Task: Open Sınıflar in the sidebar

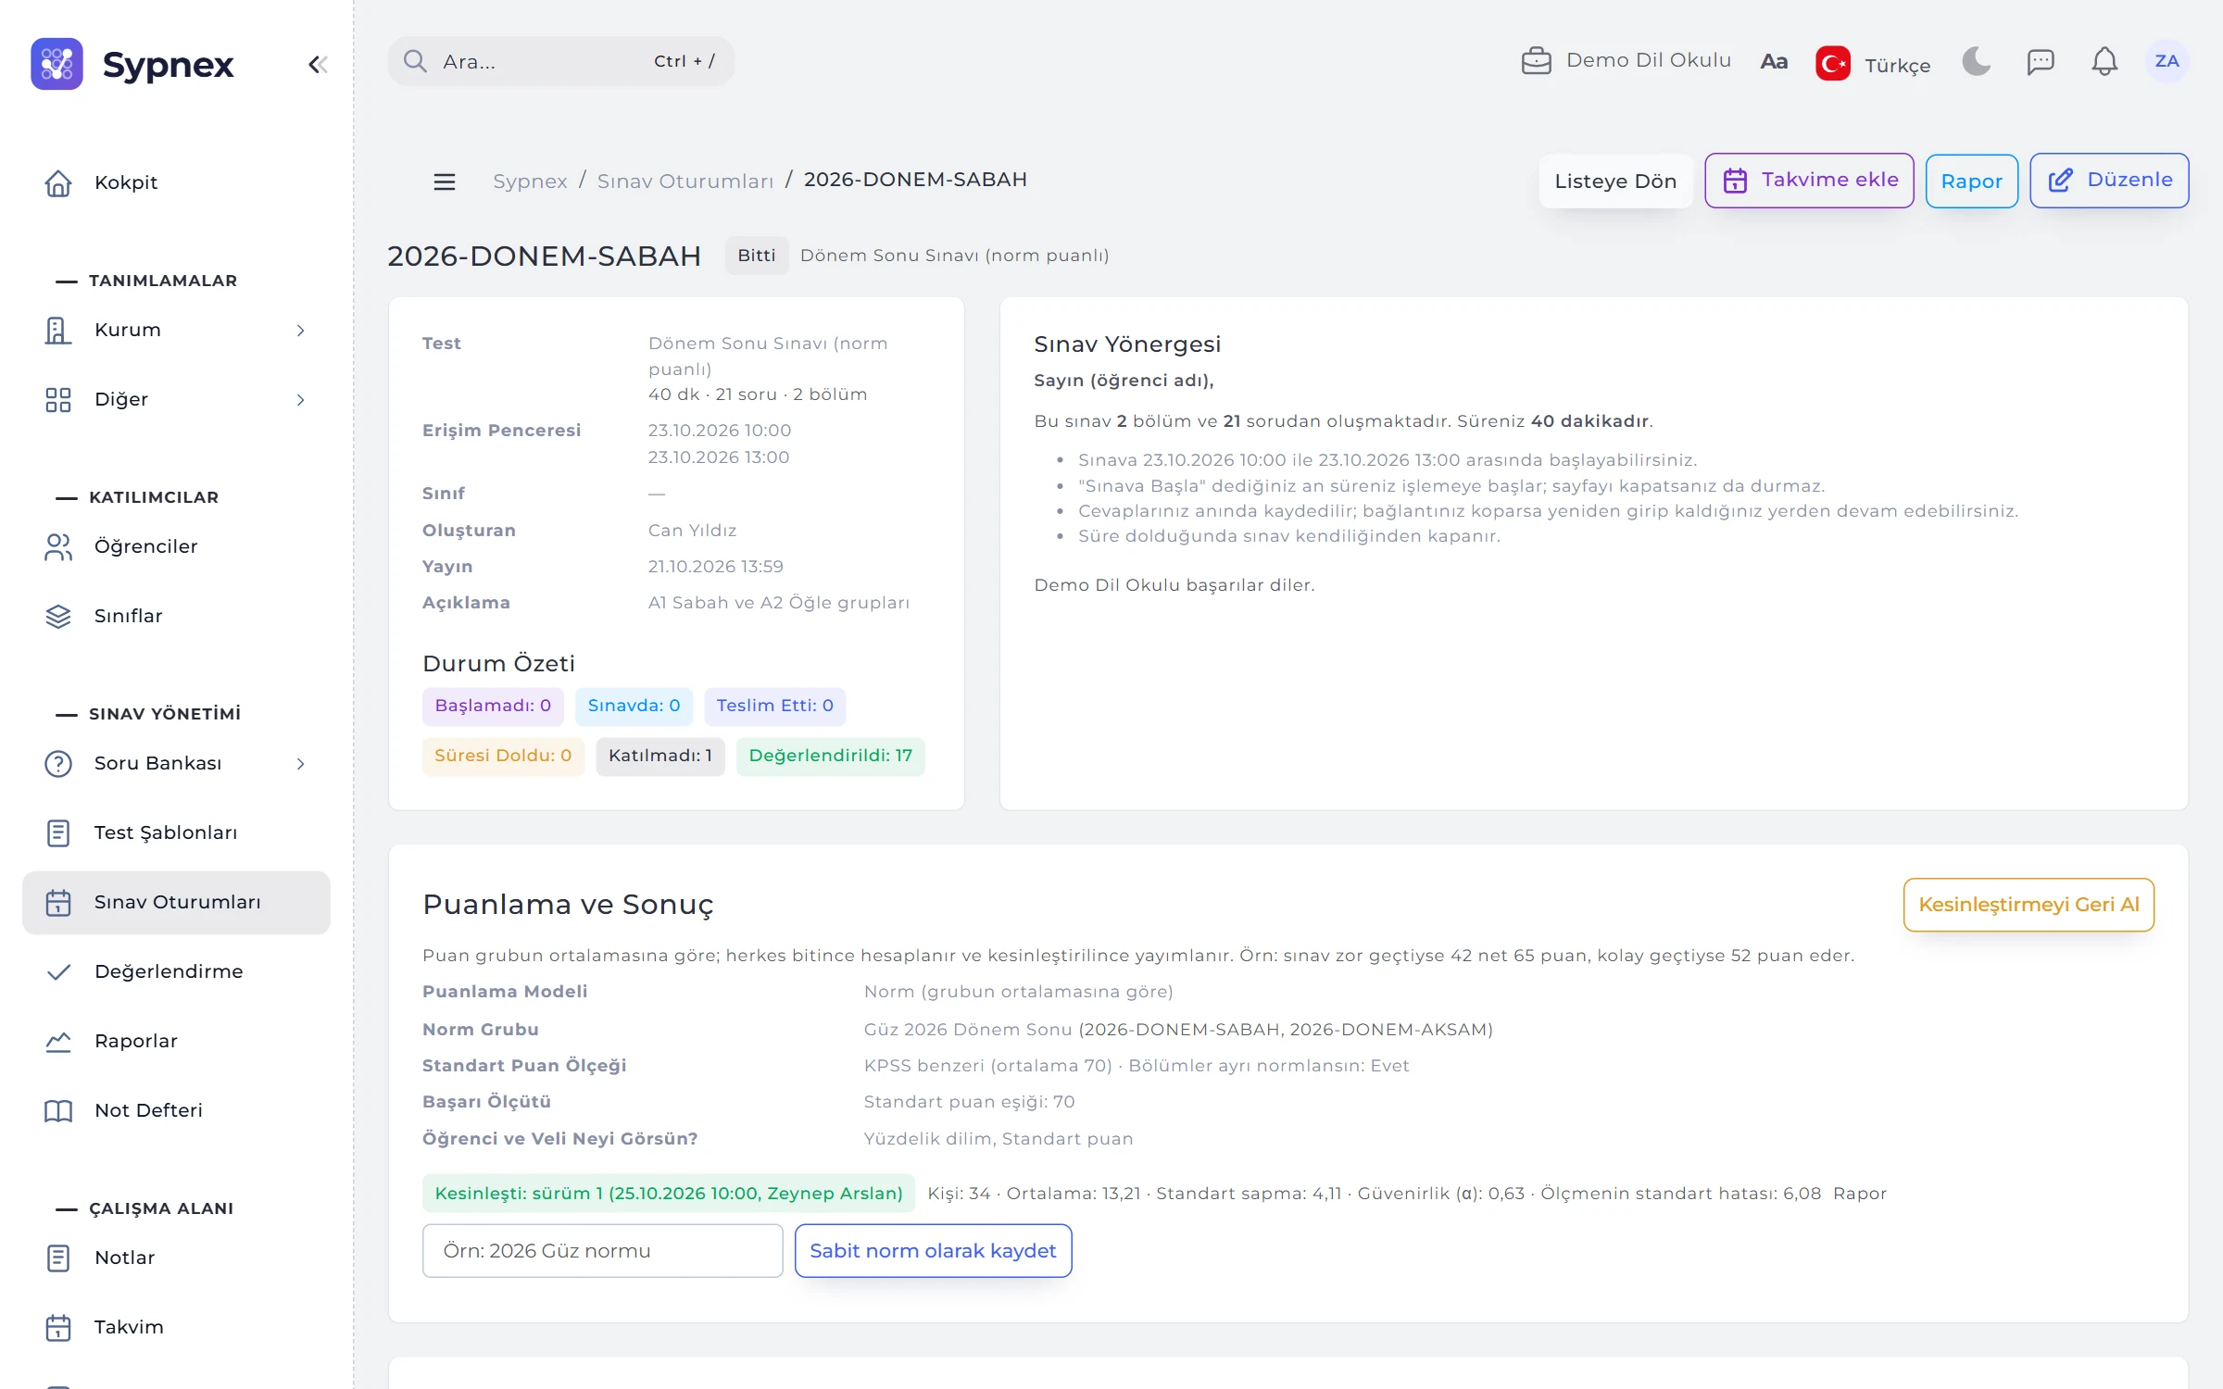Action: 176,616
